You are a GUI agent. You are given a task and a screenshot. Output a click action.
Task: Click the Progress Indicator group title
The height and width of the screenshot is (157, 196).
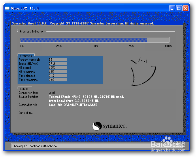(31, 32)
